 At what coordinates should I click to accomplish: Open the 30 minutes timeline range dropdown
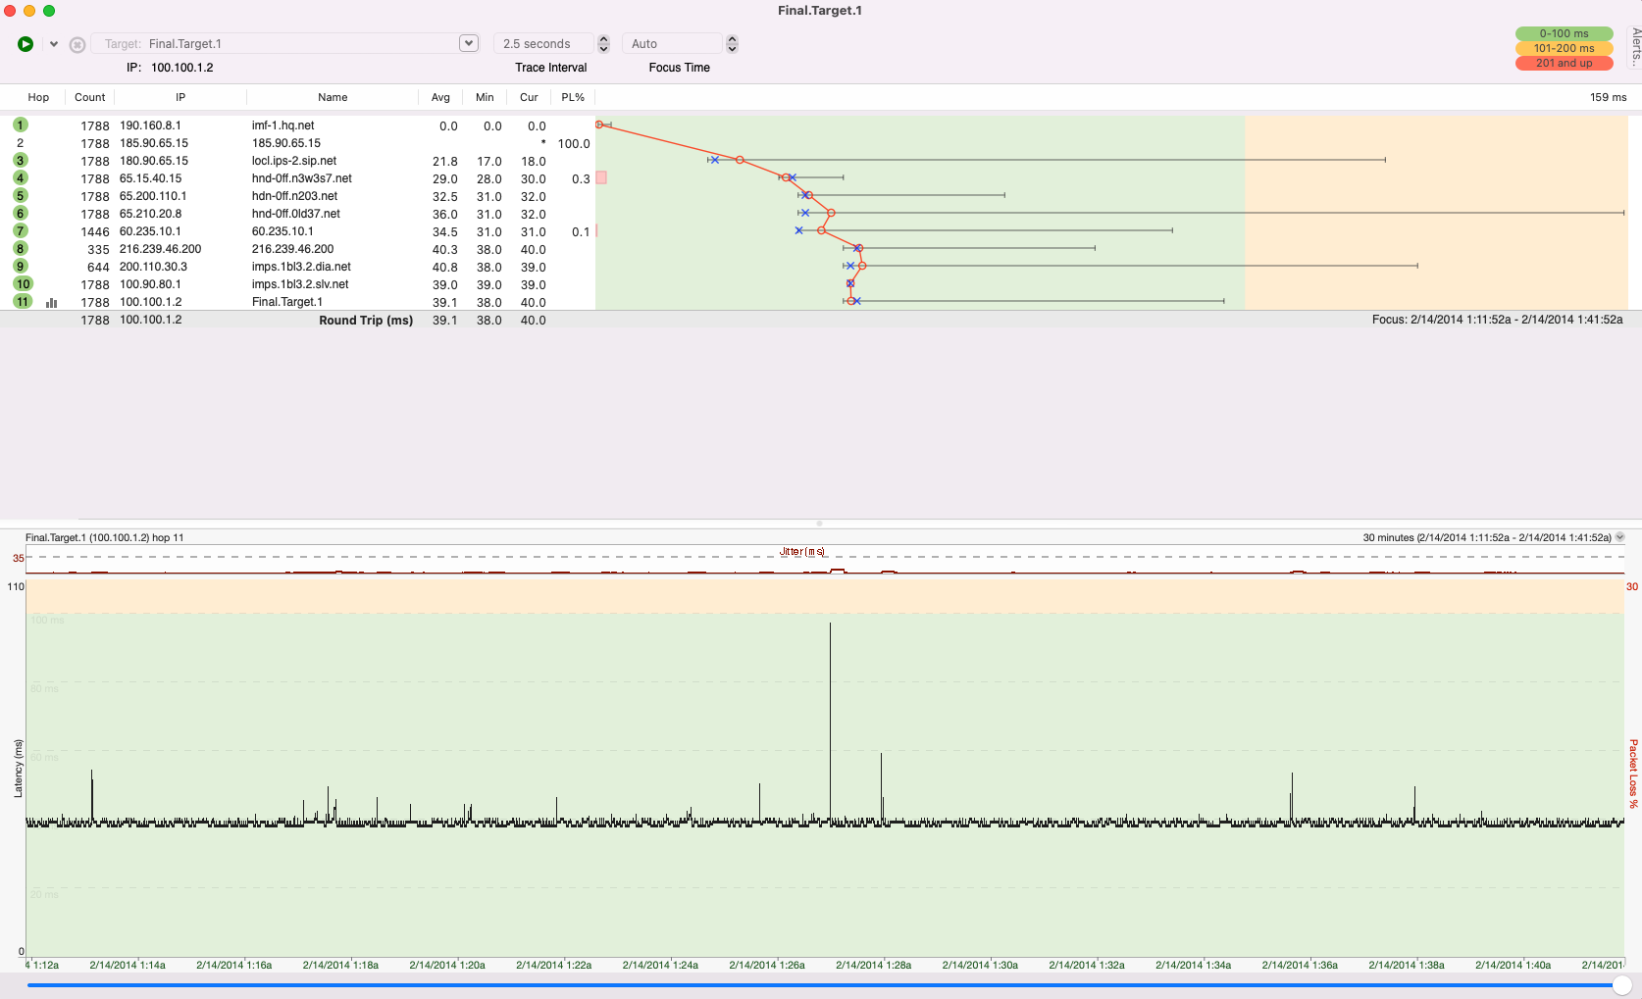click(1619, 537)
